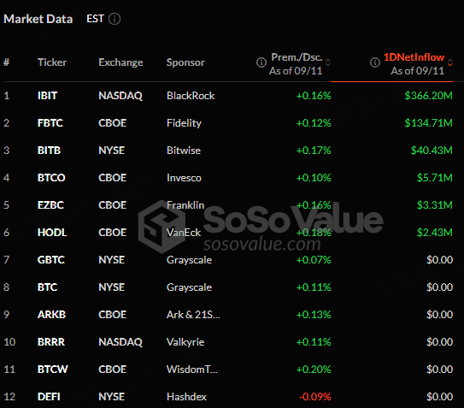The image size is (464, 408).
Task: Click the info icon beside Prem./Dsc.
Action: click(261, 62)
